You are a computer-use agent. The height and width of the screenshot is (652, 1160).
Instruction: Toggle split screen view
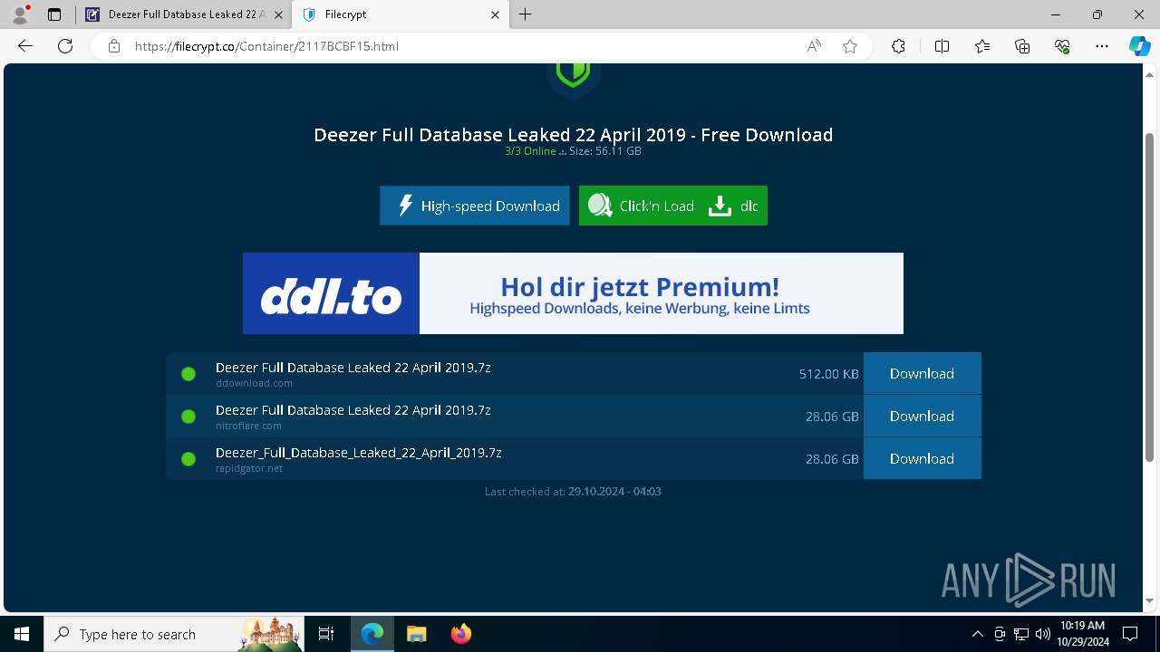tap(942, 46)
